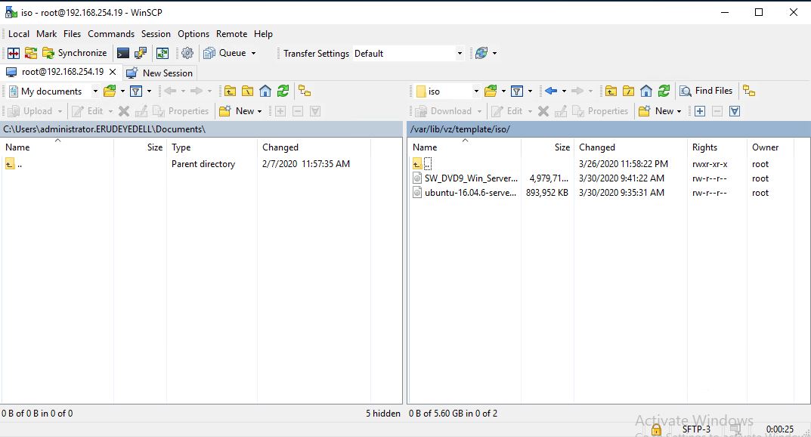Click the Preferences gear icon
The image size is (811, 437).
(x=187, y=53)
